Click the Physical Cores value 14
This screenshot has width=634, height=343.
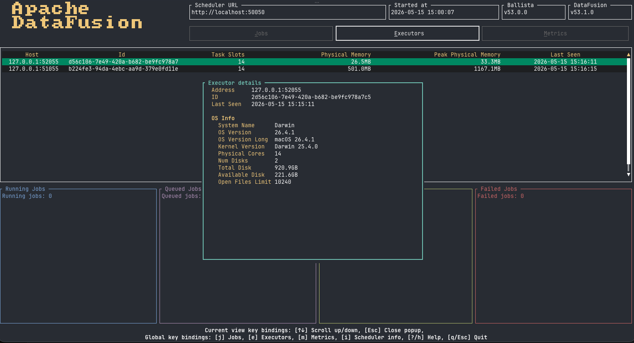(x=278, y=154)
